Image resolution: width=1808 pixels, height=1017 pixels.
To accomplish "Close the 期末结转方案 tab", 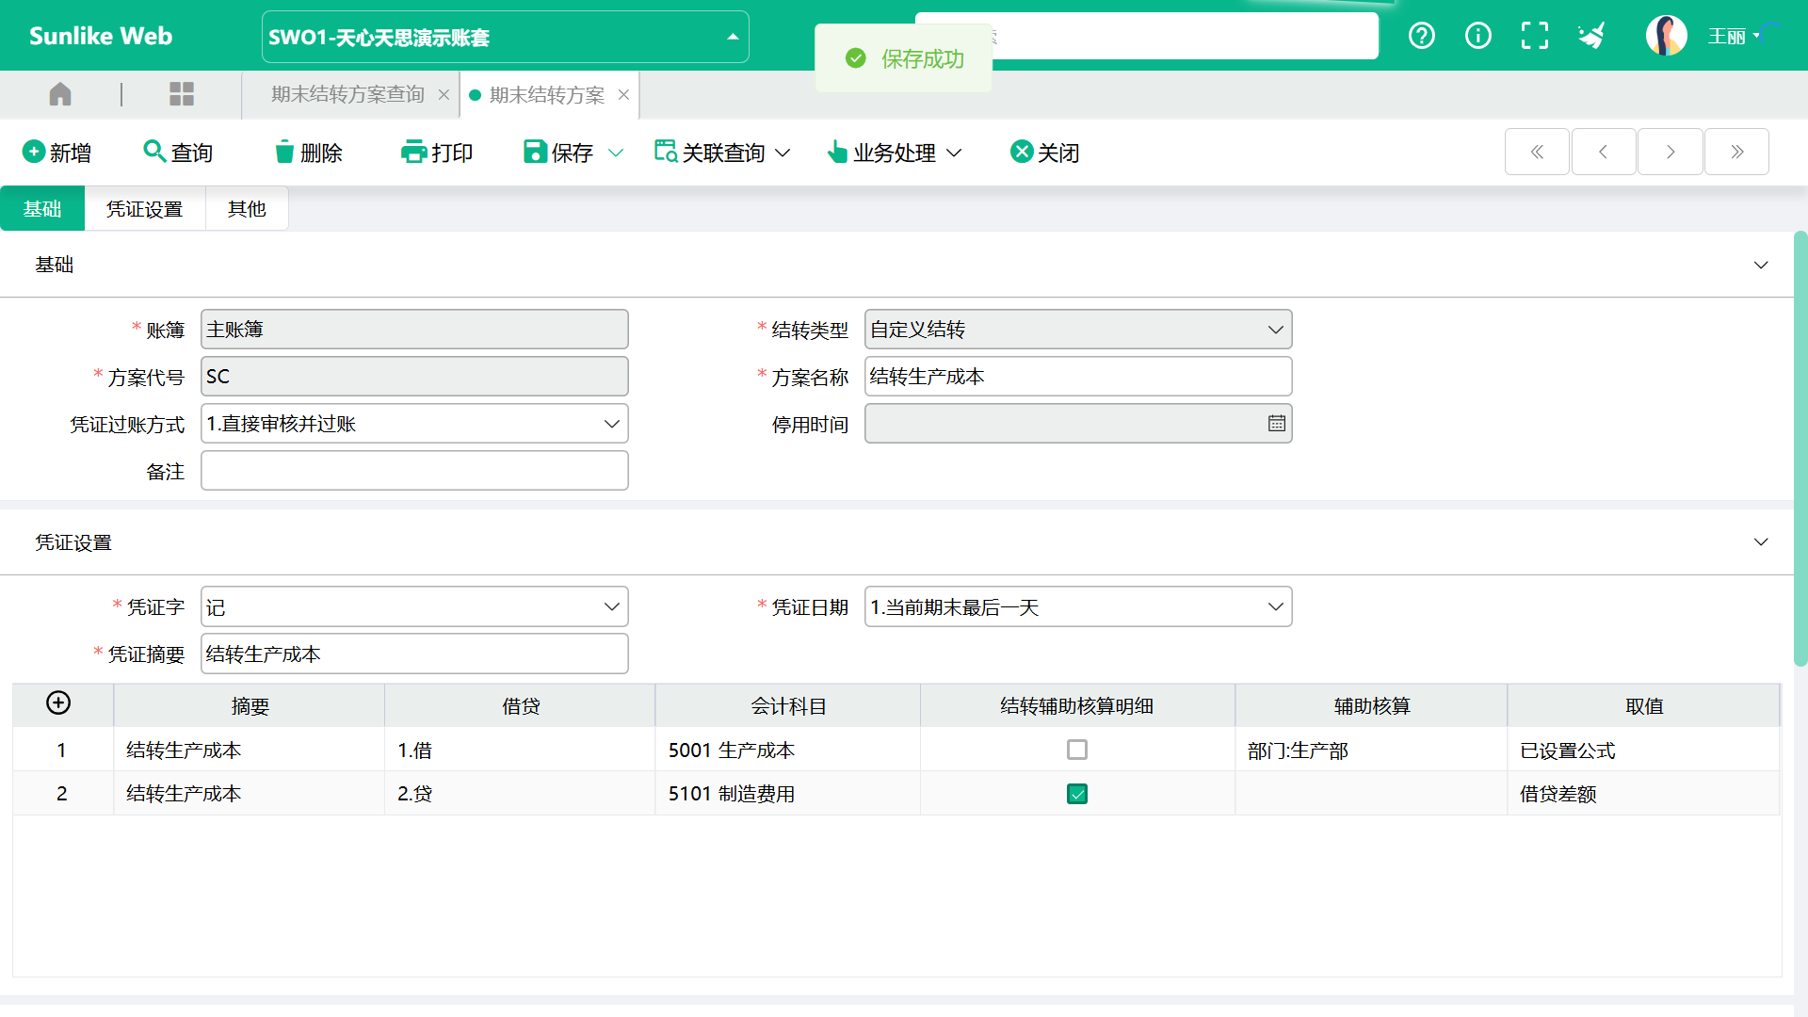I will [x=623, y=95].
